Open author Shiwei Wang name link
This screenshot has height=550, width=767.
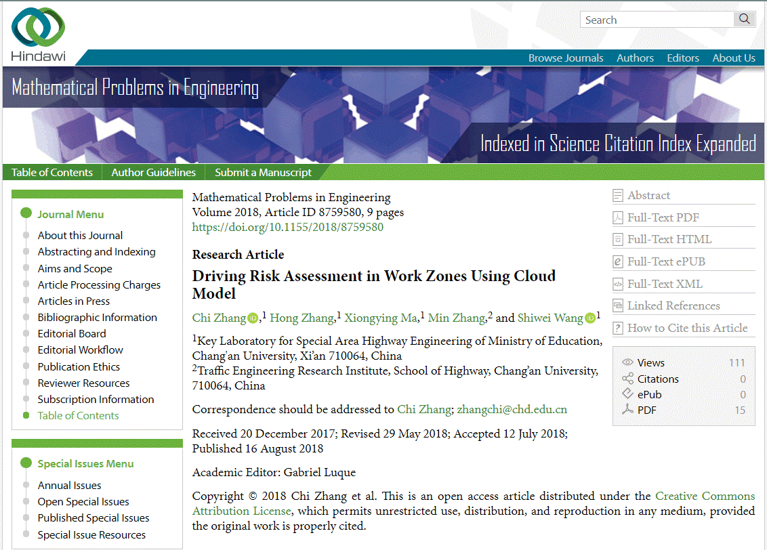click(x=550, y=318)
